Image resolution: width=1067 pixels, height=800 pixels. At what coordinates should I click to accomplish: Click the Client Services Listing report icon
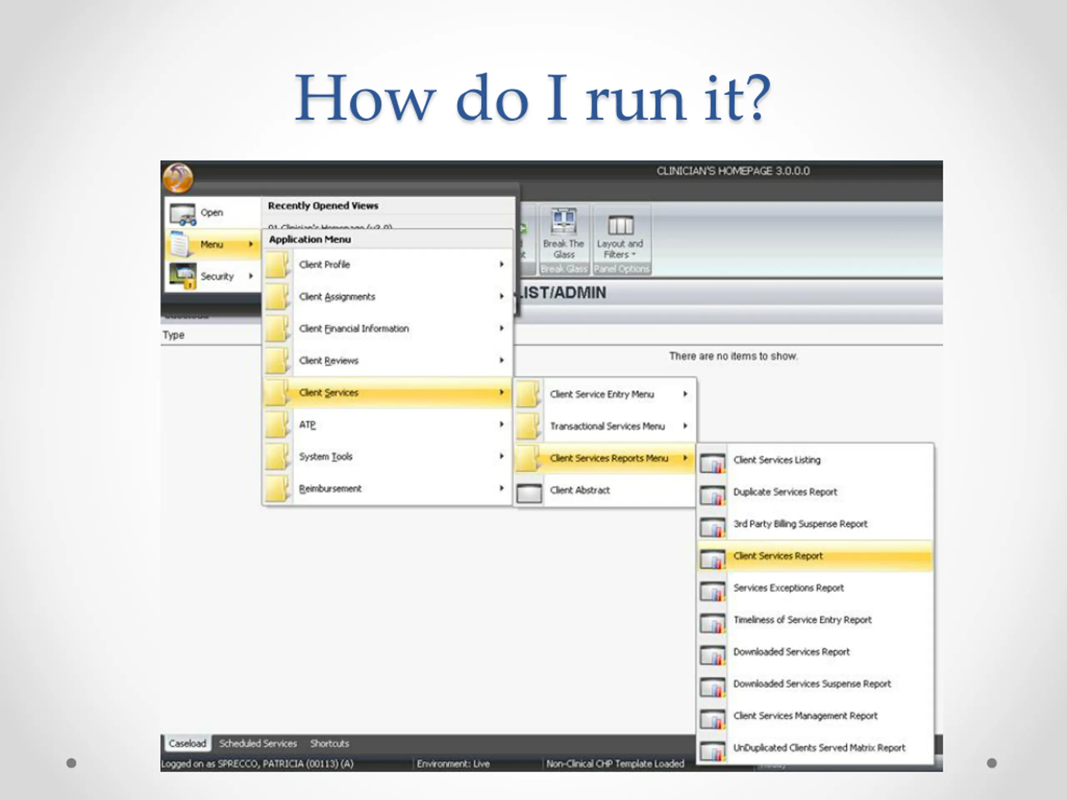(712, 462)
